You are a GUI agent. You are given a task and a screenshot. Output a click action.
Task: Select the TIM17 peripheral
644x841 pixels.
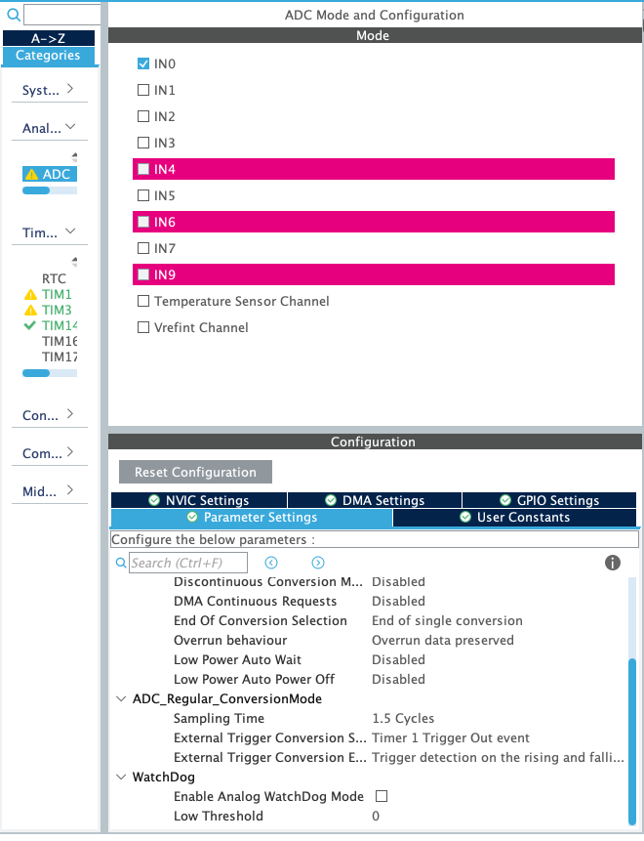tap(60, 357)
